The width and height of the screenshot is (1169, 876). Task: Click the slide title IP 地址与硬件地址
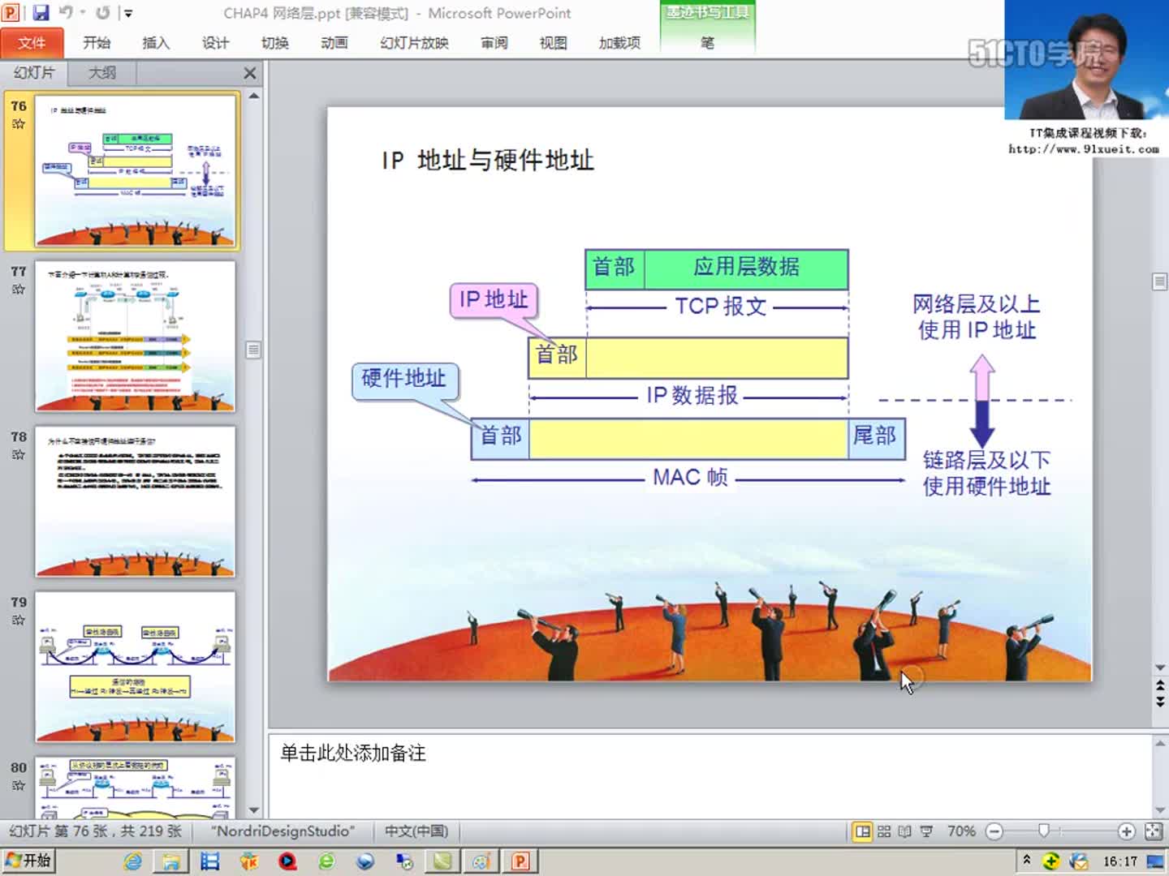click(487, 160)
